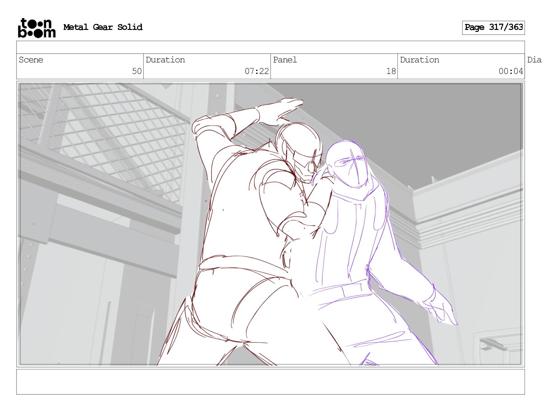542x419 pixels.
Task: Click panel duration value 00:04
Action: coord(511,71)
